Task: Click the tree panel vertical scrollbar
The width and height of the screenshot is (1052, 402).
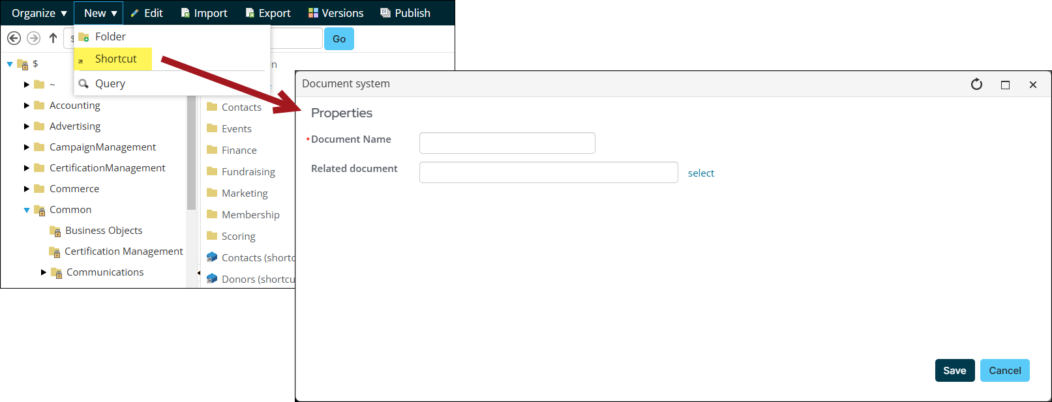Action: point(191,153)
